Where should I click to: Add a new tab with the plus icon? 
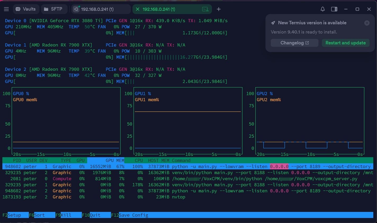(x=219, y=9)
